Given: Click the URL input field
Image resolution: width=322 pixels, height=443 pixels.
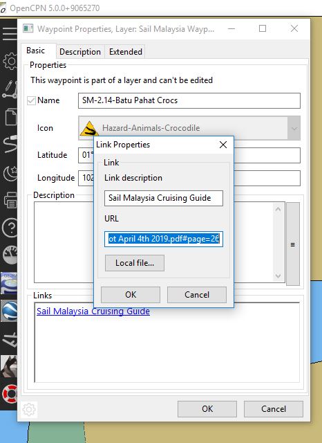Looking at the screenshot, I should pos(164,239).
